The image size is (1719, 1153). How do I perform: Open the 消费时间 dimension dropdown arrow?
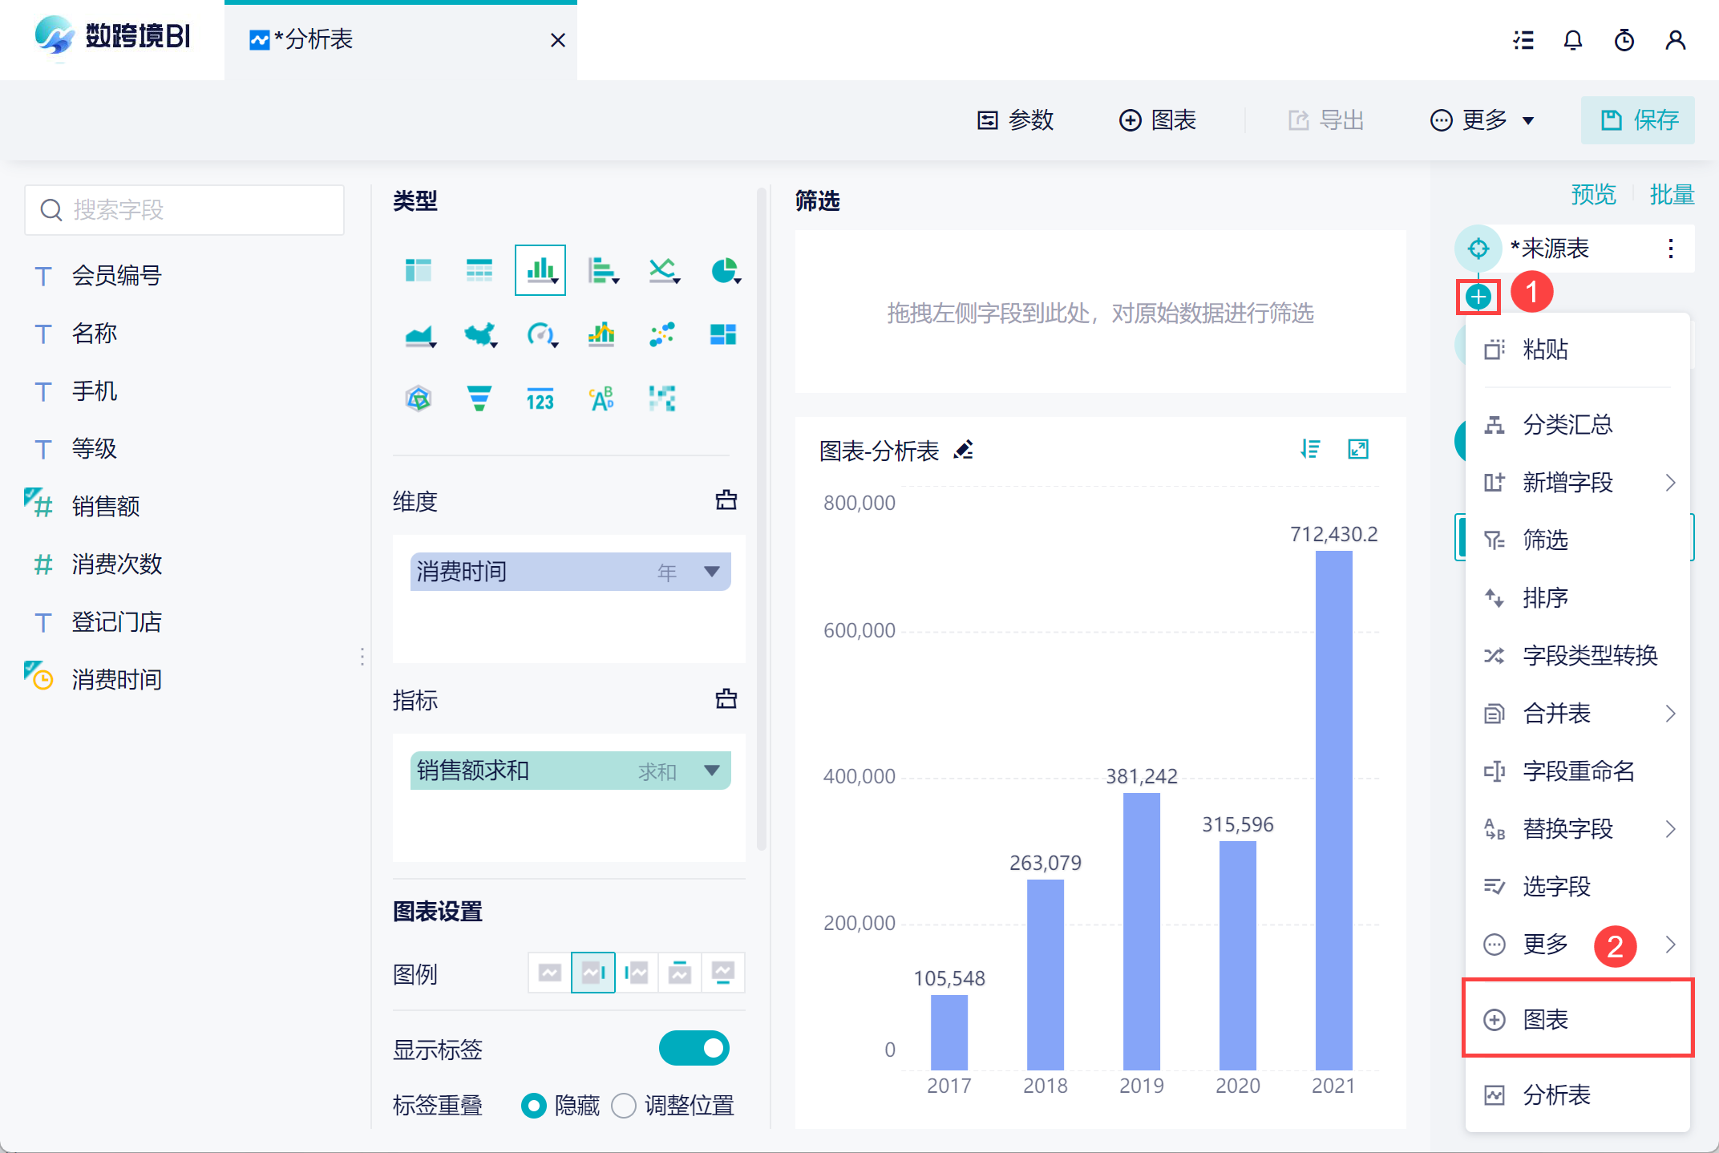[x=711, y=572]
